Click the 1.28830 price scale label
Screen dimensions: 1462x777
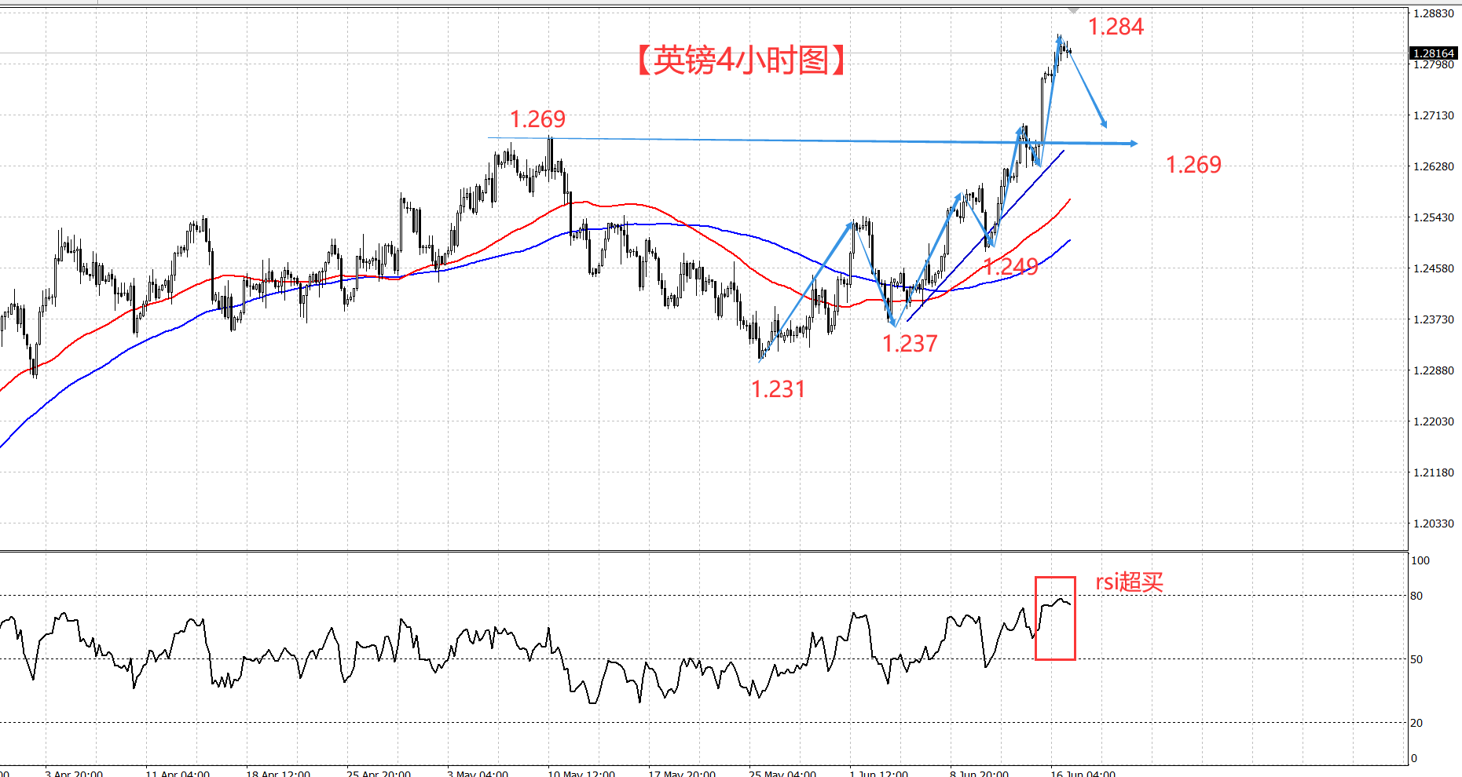[x=1433, y=13]
